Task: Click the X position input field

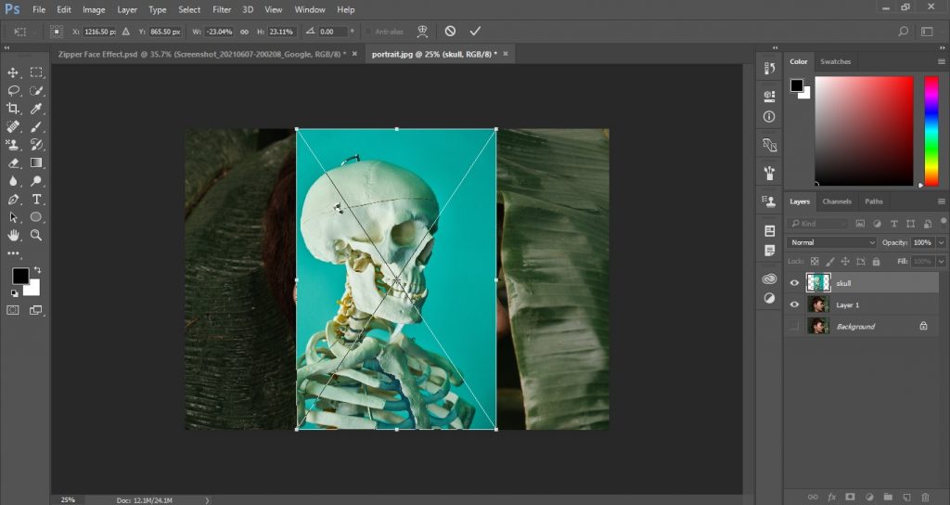Action: (100, 32)
